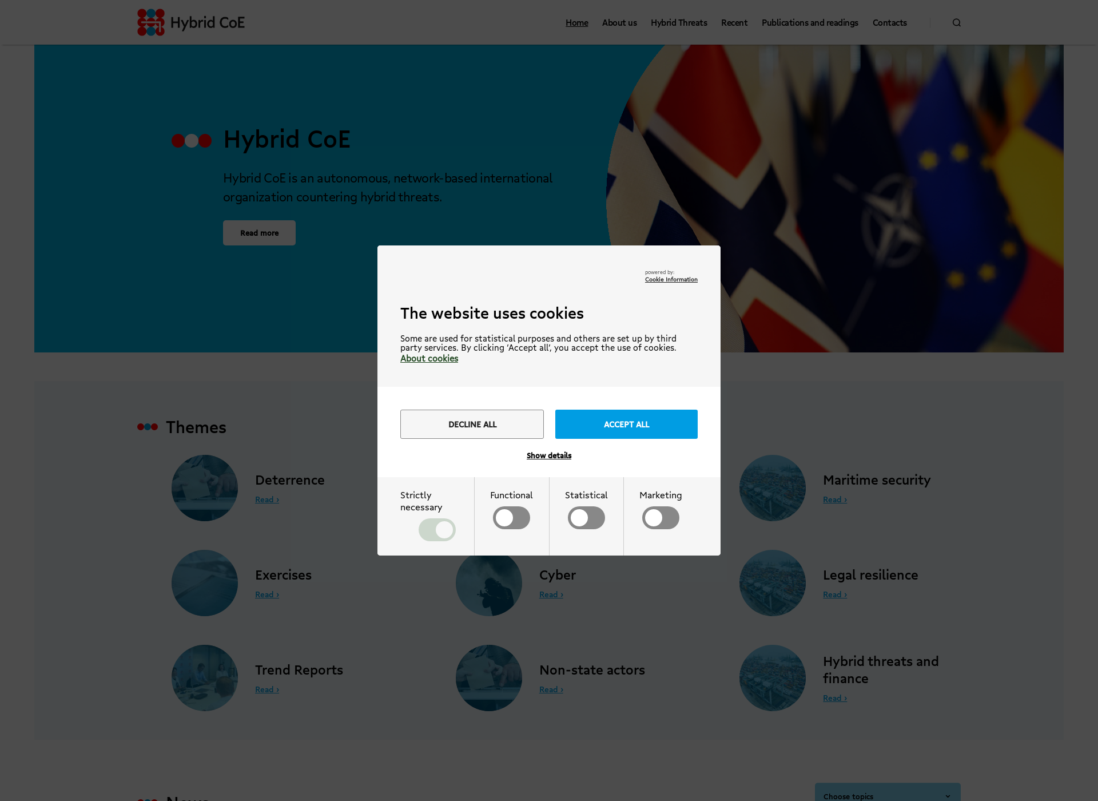Click the Decline All cookies button
The height and width of the screenshot is (801, 1098).
[471, 424]
